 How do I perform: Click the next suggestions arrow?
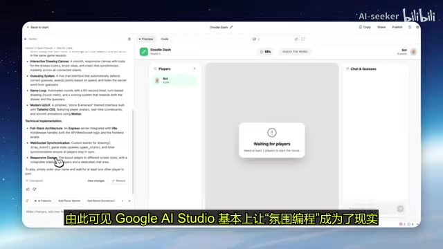[x=123, y=201]
